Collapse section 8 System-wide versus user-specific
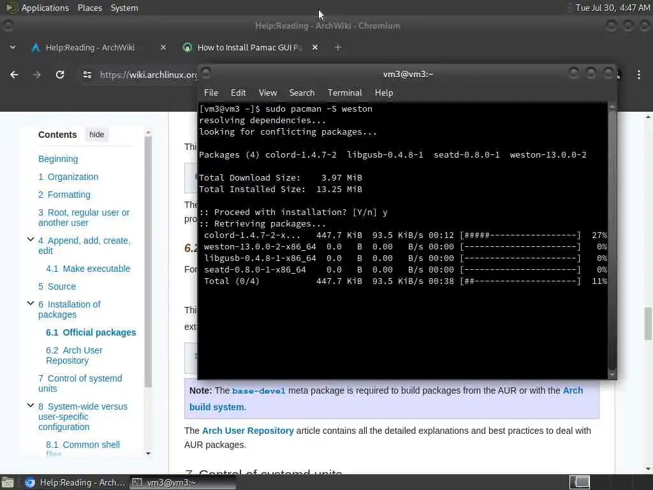The image size is (653, 490). click(31, 405)
